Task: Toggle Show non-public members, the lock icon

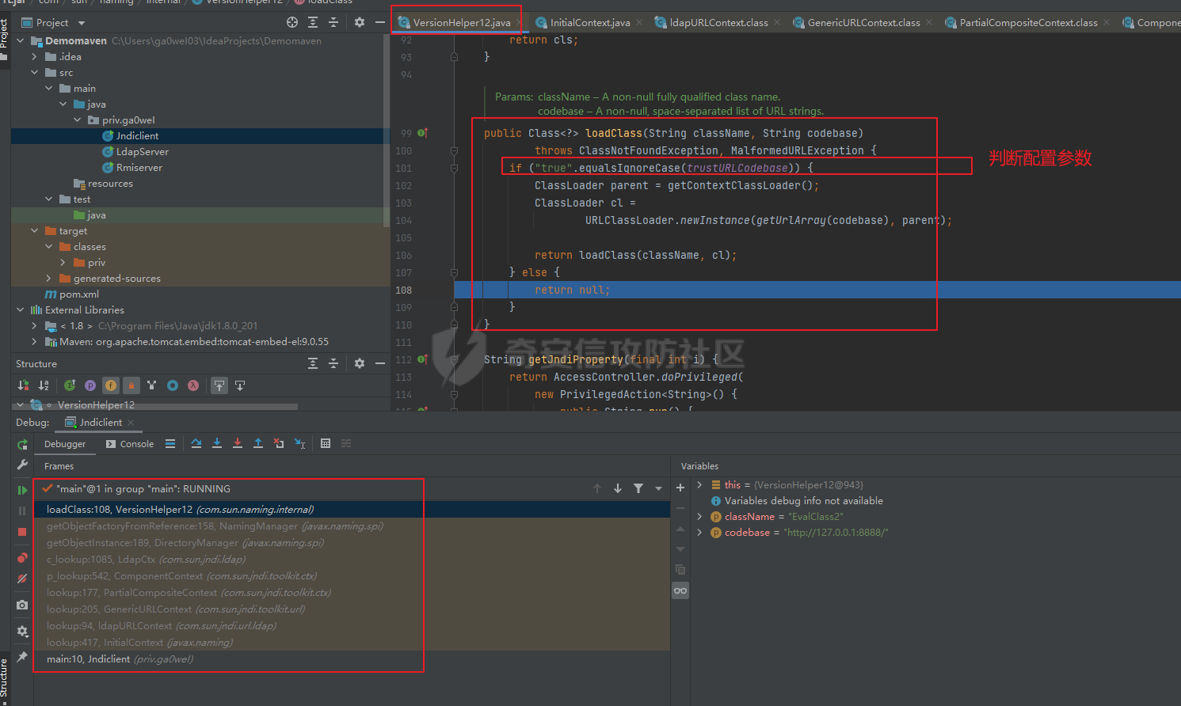Action: [x=131, y=385]
